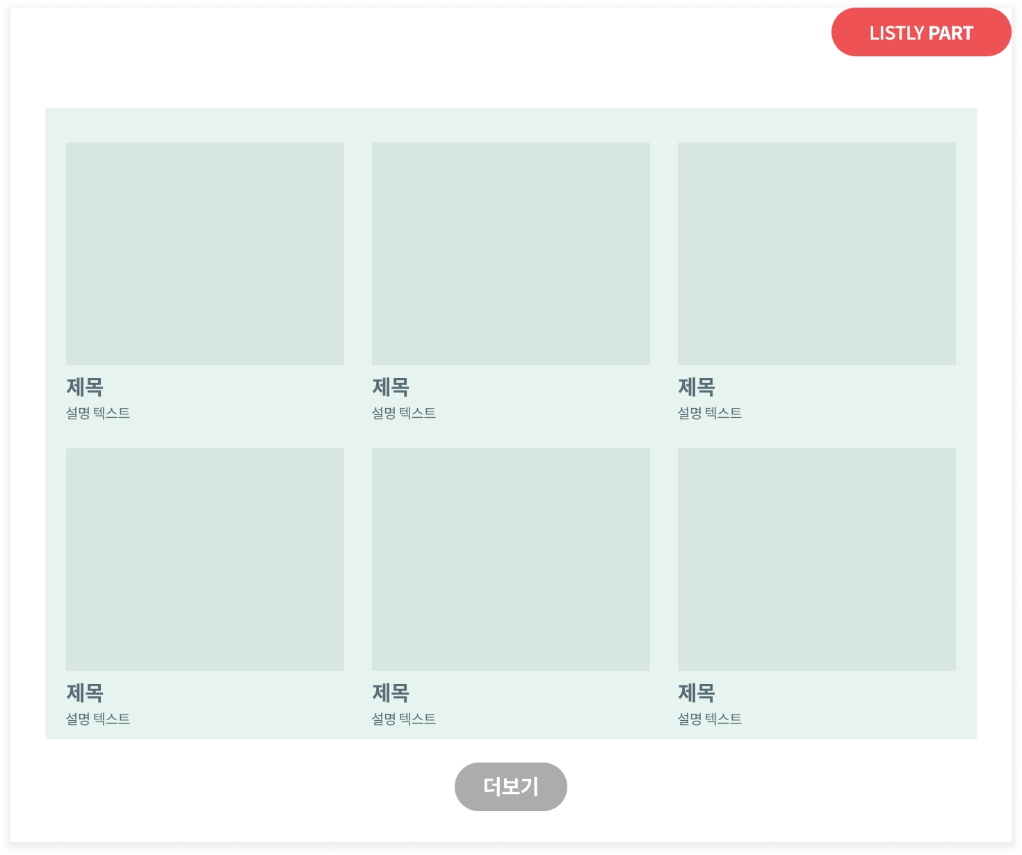Open the second card's image thumbnail
The image size is (1022, 855).
click(511, 254)
